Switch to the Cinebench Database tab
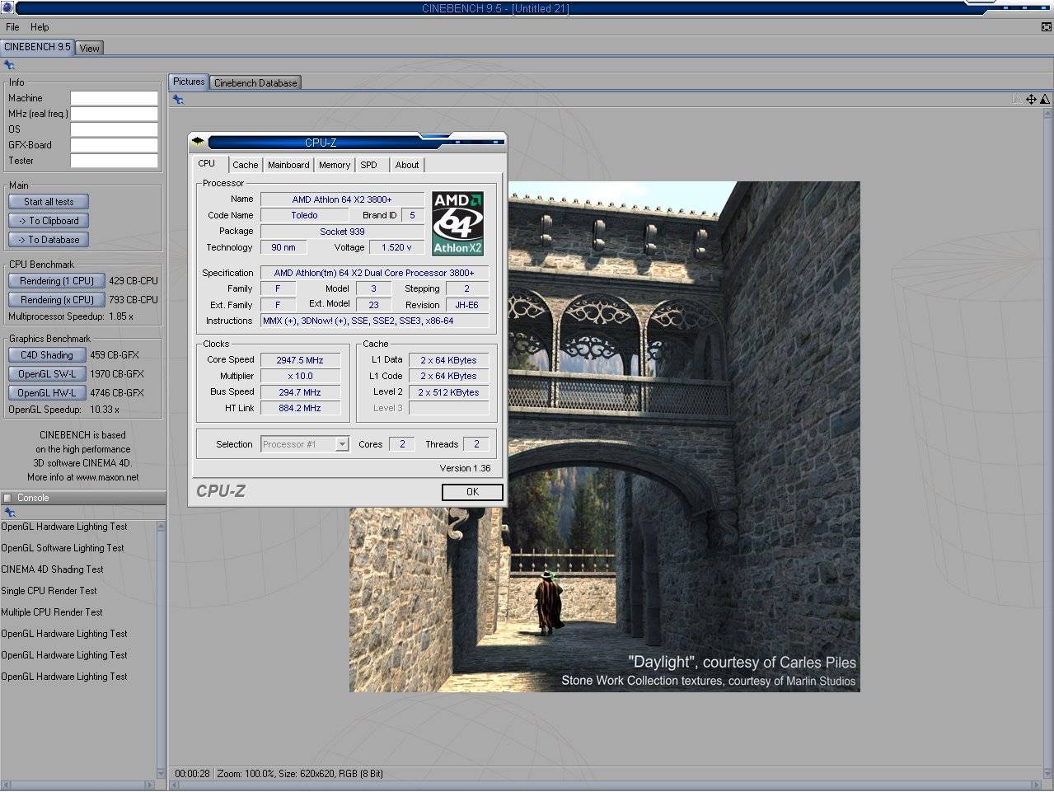The width and height of the screenshot is (1054, 792). (255, 83)
